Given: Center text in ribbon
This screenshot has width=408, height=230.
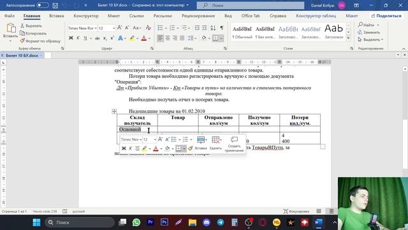Looking at the screenshot, I should pos(168,38).
